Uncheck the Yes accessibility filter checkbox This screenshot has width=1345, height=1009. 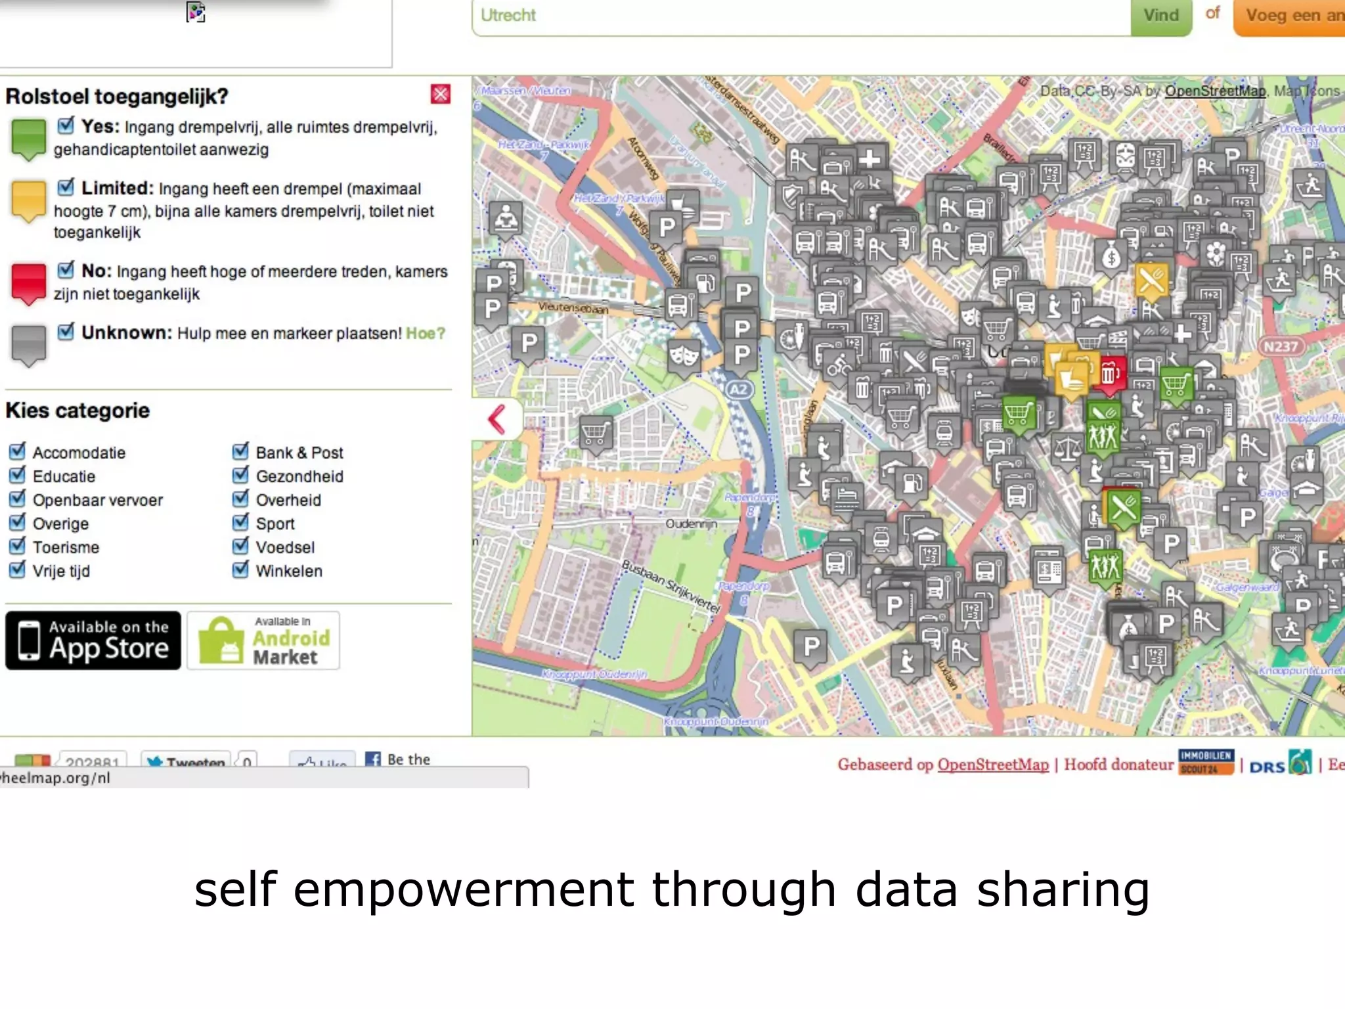pyautogui.click(x=66, y=125)
